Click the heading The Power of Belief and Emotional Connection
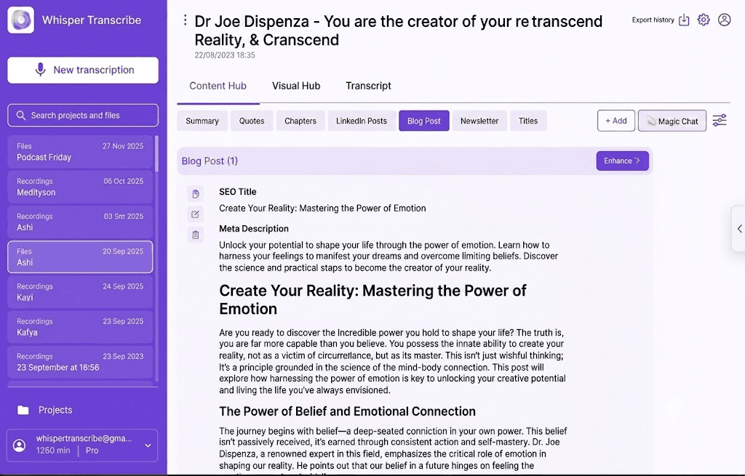The width and height of the screenshot is (745, 476). pos(347,411)
